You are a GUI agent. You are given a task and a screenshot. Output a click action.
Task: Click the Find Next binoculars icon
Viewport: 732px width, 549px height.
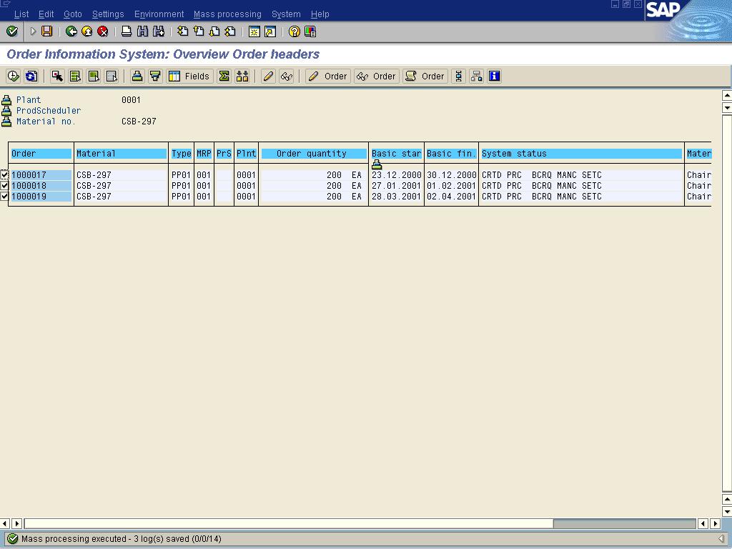(x=159, y=31)
